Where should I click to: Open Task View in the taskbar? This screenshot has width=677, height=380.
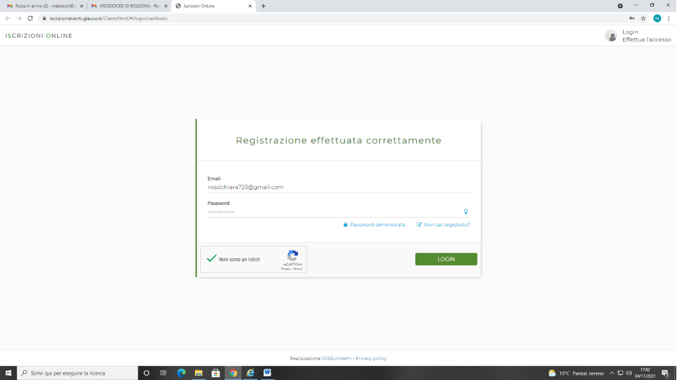[163, 373]
